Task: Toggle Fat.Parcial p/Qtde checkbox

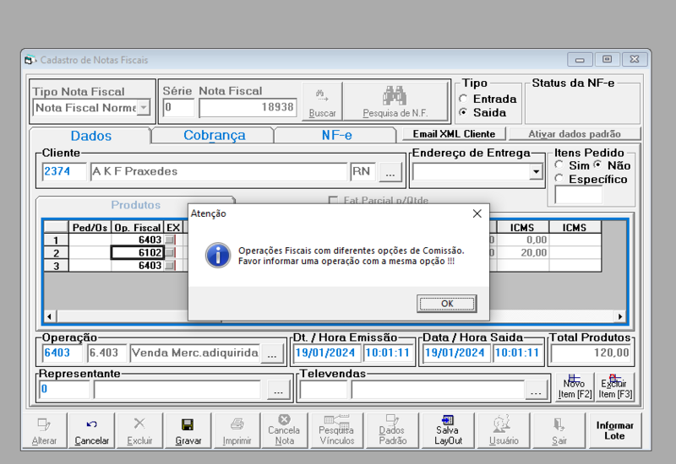Action: 333,200
